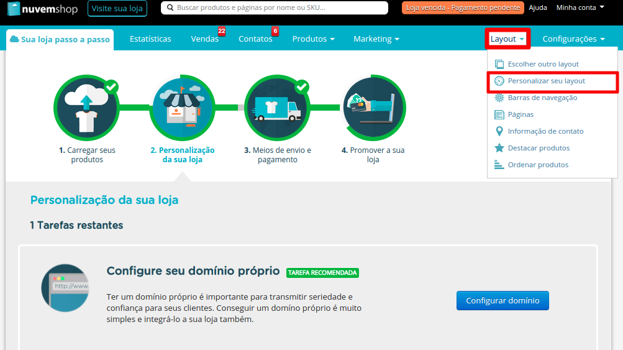
Task: Select the Promover a sua loja step circle
Action: (x=373, y=108)
